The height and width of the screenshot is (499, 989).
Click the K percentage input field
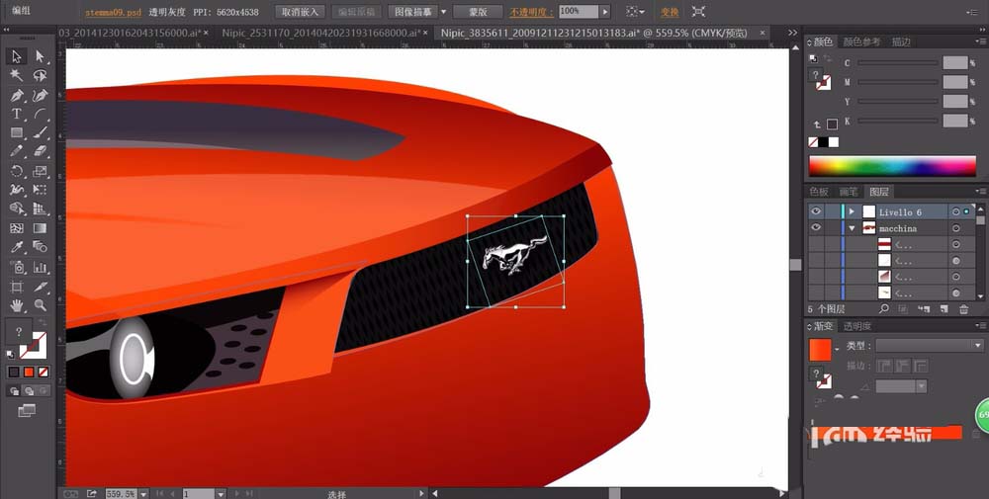[955, 121]
